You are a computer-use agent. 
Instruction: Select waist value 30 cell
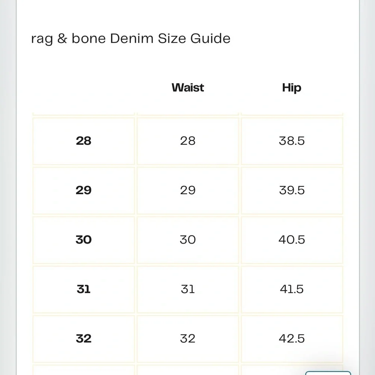coord(188,240)
